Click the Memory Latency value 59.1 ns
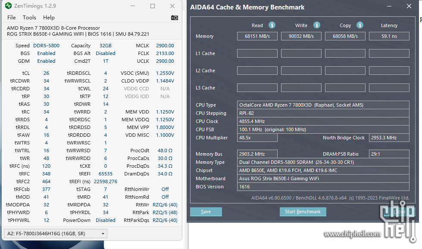Viewport: 422px width, 249px height. tap(389, 36)
